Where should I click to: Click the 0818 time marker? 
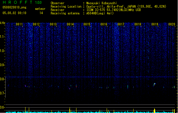(138, 24)
